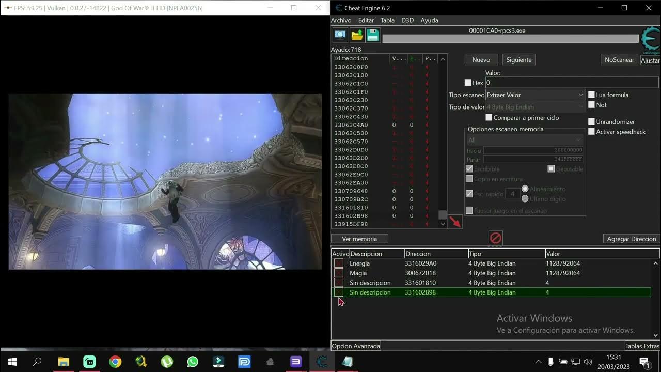The width and height of the screenshot is (661, 372).
Task: Freeze the Energia entry via its checkbox
Action: click(339, 263)
